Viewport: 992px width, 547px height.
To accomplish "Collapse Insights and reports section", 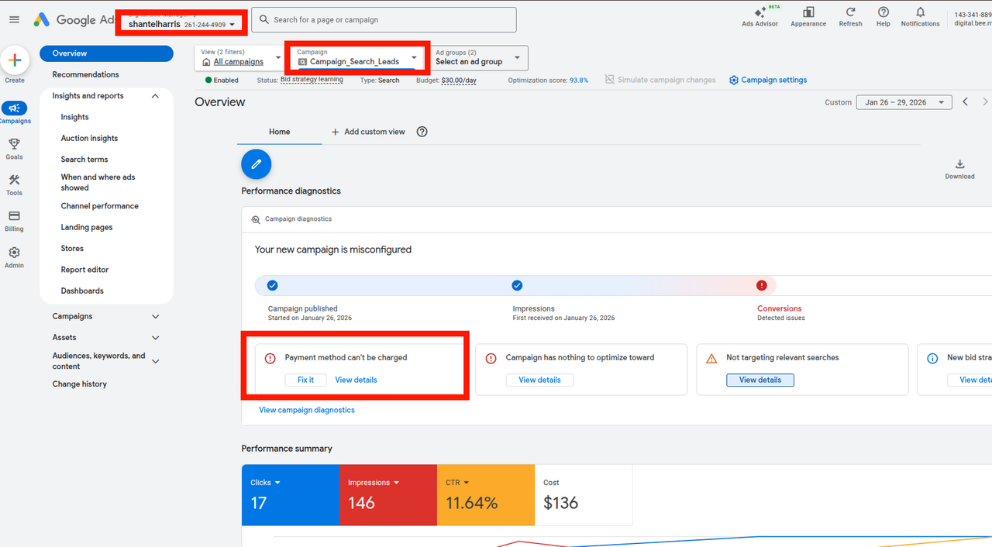I will [155, 96].
